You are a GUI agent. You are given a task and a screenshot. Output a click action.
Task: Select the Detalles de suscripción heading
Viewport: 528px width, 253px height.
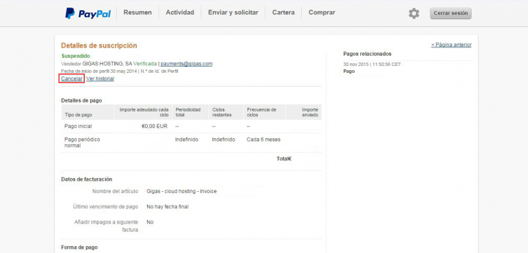99,45
